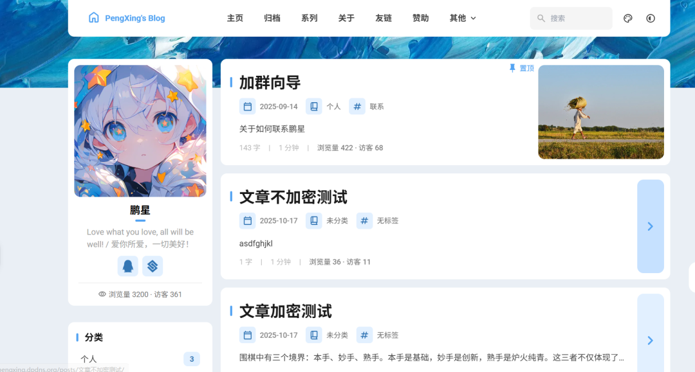Click the hashtag icon beside 联系 tag

click(x=357, y=107)
